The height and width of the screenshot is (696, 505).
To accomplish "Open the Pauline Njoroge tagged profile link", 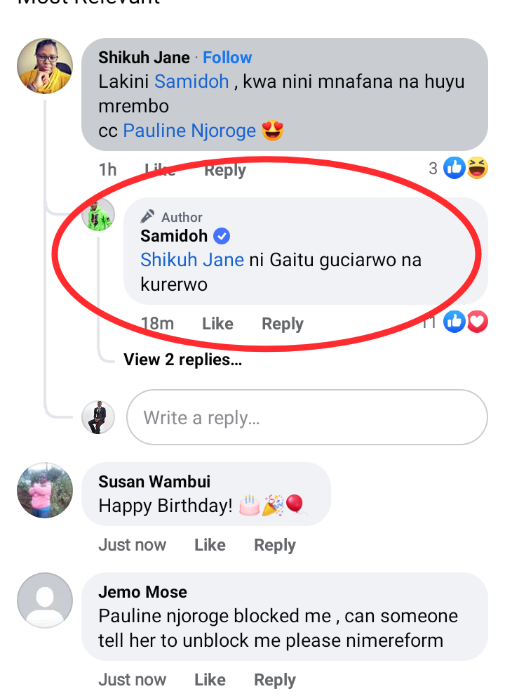I will click(x=189, y=131).
